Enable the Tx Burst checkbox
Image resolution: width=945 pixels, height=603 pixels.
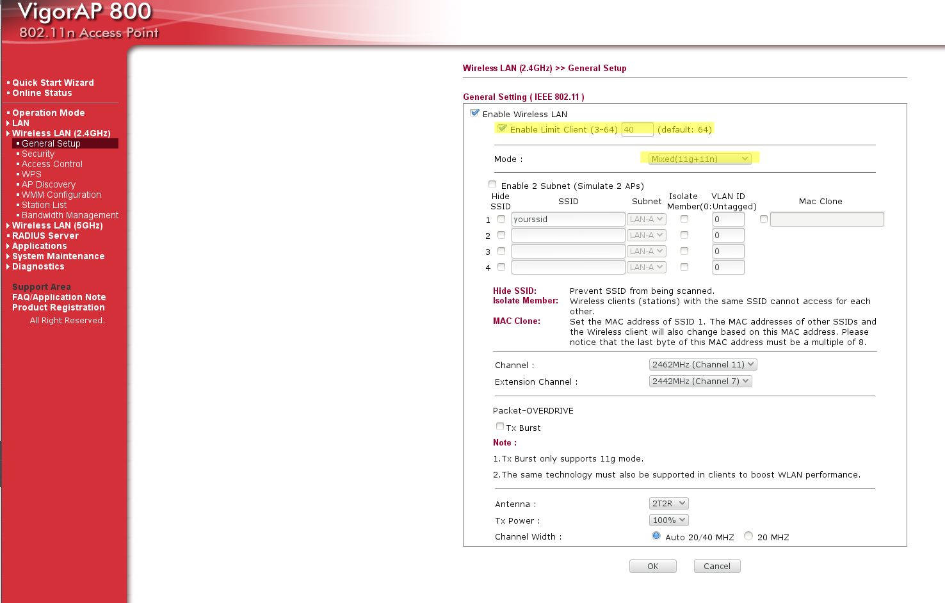[x=500, y=426]
